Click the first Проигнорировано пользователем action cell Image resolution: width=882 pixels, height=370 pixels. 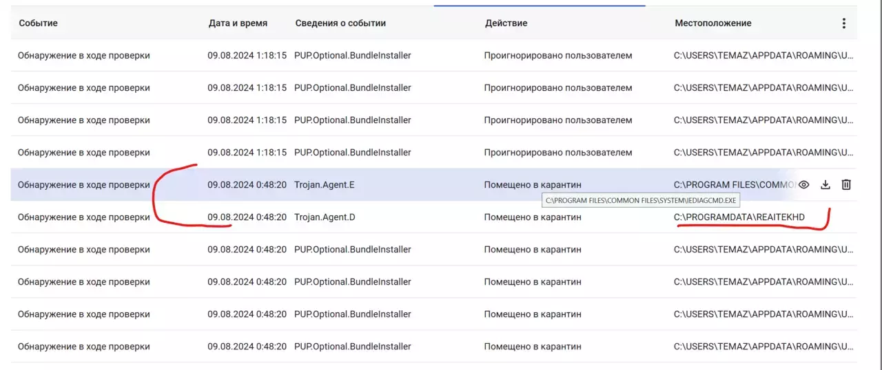tap(558, 56)
